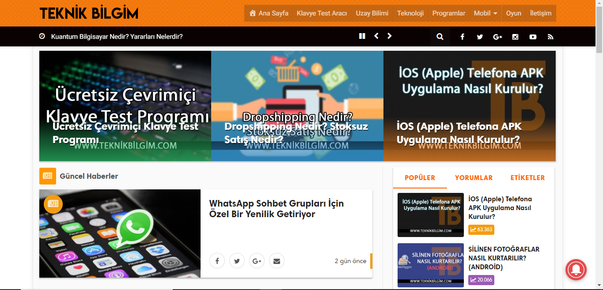Image resolution: width=603 pixels, height=290 pixels.
Task: Show next ticker headline
Action: [389, 36]
